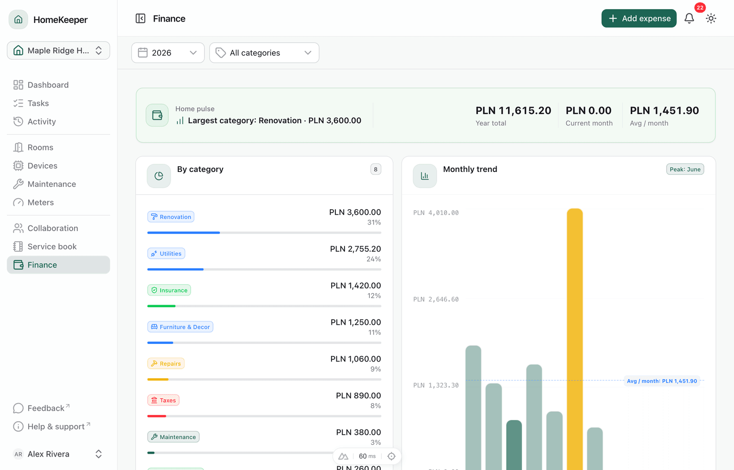
Task: Click PLN 2,755.20 Utilities amount
Action: (x=356, y=249)
